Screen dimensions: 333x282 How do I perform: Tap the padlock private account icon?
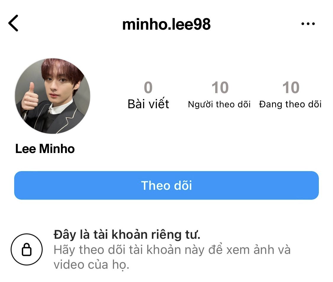tap(27, 249)
